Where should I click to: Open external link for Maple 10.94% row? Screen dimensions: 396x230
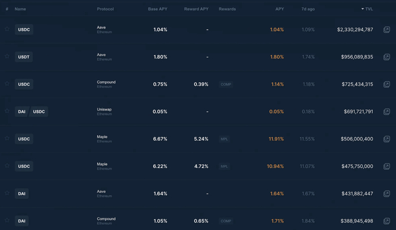386,166
